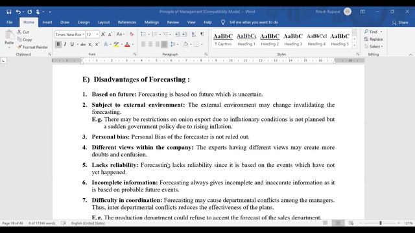Viewport: 415px width, 233px height.
Task: Collapse the ribbon
Action: [x=410, y=54]
